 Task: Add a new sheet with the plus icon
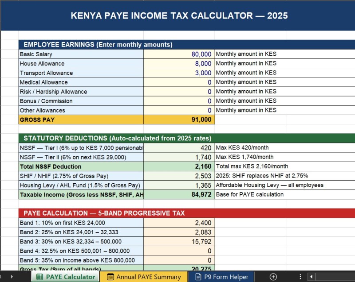tap(273, 277)
